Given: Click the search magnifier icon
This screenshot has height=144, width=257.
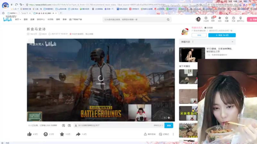Looking at the screenshot, I should click(168, 20).
